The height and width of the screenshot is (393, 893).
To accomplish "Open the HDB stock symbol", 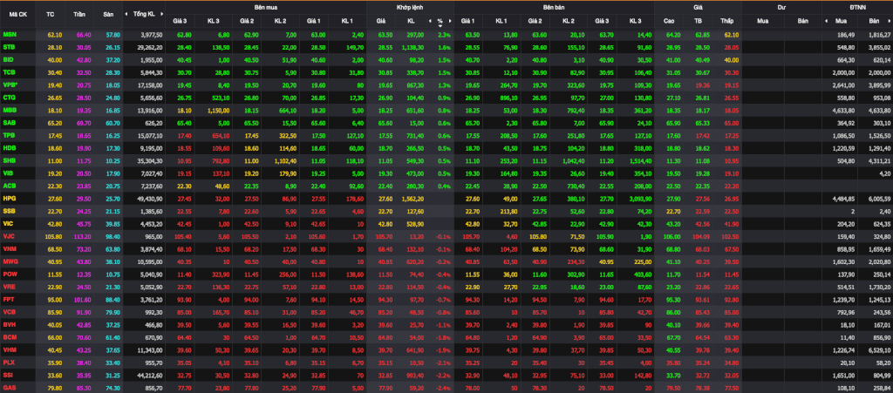I will coord(9,146).
